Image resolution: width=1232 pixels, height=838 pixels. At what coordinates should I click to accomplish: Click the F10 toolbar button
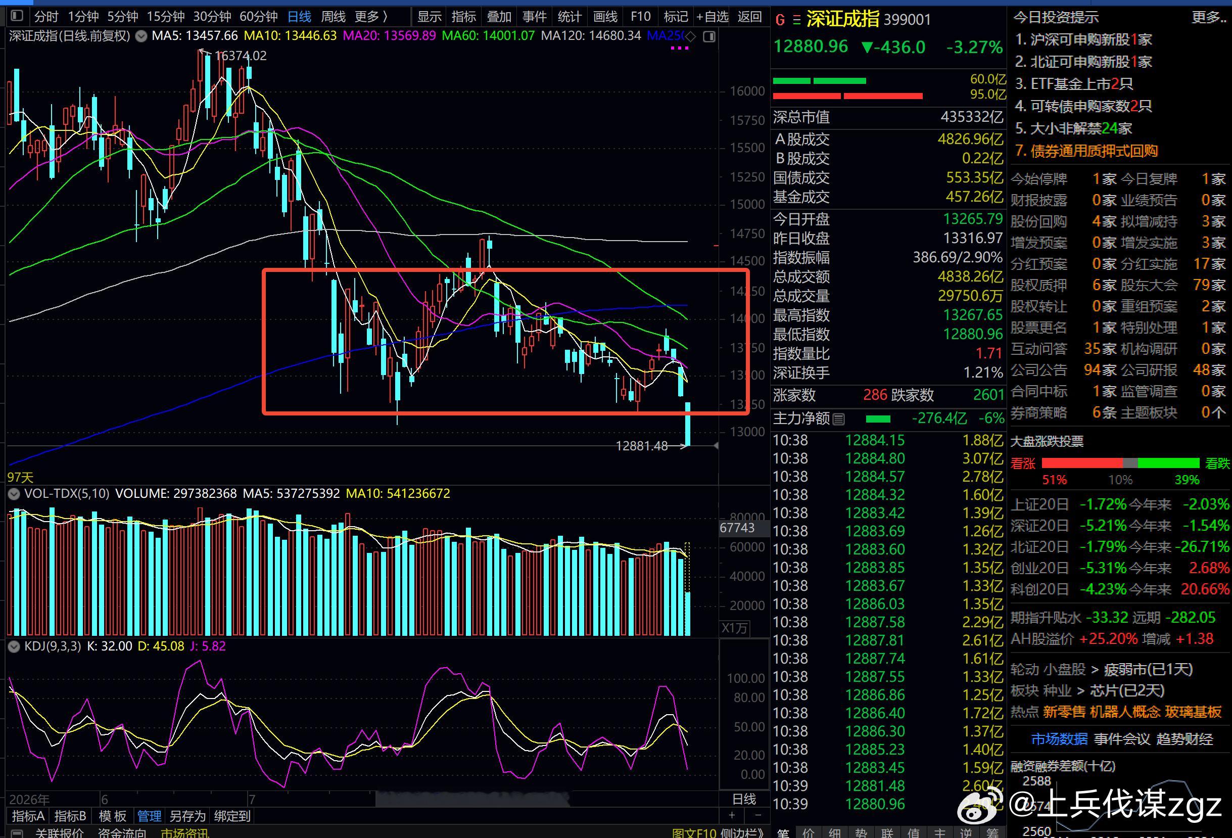click(640, 17)
